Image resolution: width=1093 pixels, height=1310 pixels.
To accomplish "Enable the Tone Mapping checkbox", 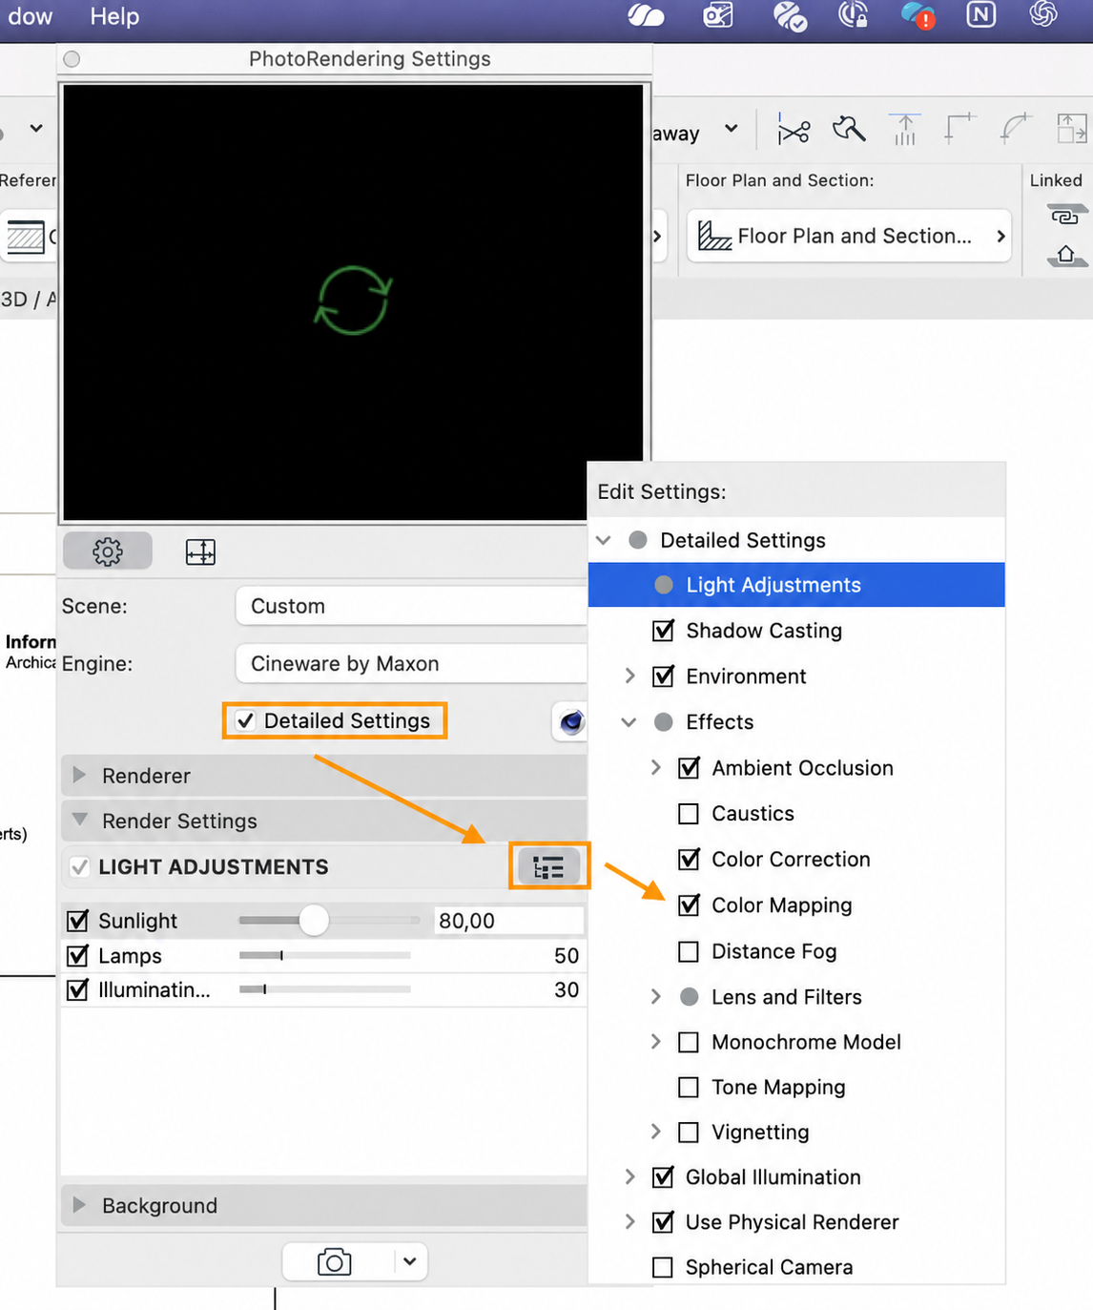I will tap(688, 1087).
